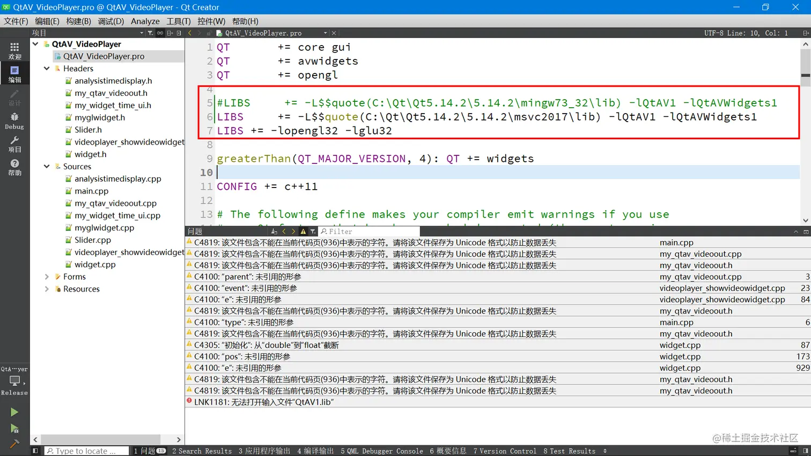Open the 调试(D) menu
811x456 pixels.
click(111, 21)
